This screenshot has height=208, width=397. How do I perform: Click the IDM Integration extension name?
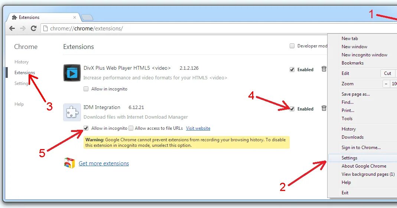[102, 107]
